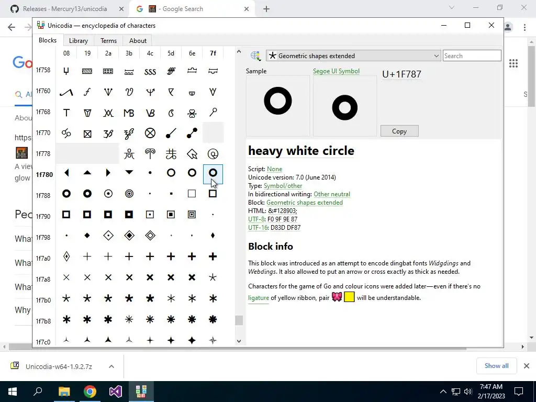
Task: Click the black up-pointing triangle in row 1f780
Action: pos(87,173)
